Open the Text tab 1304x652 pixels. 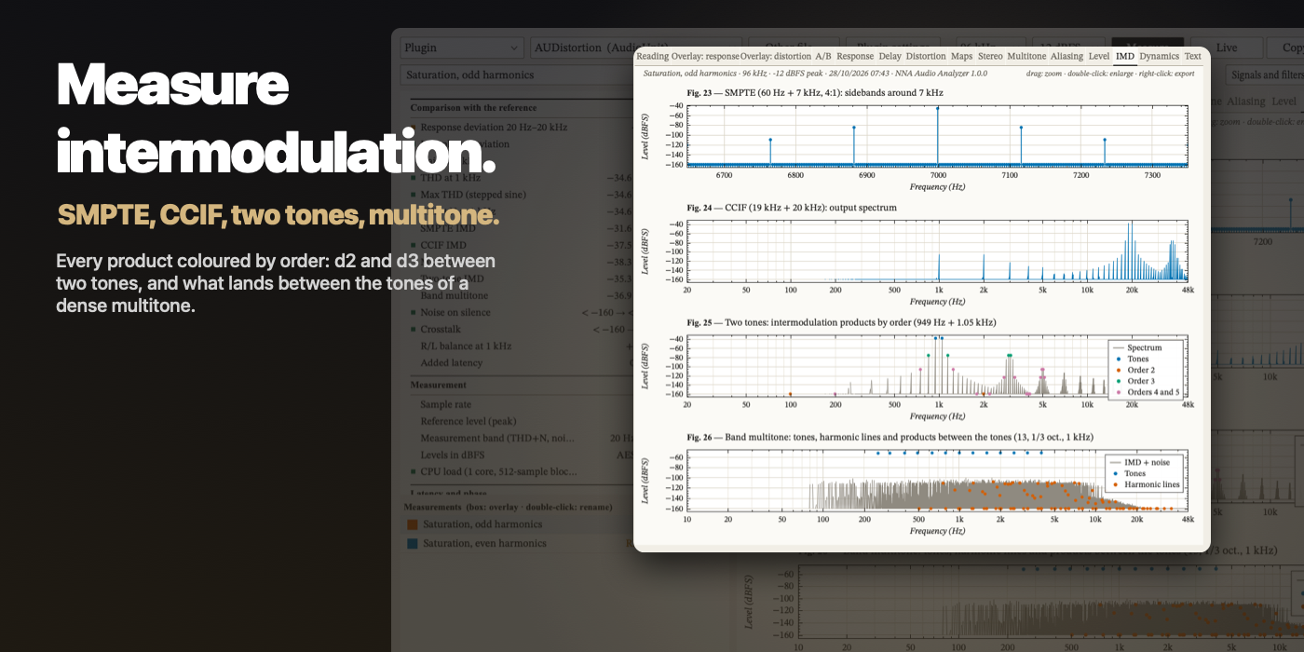pyautogui.click(x=1192, y=57)
